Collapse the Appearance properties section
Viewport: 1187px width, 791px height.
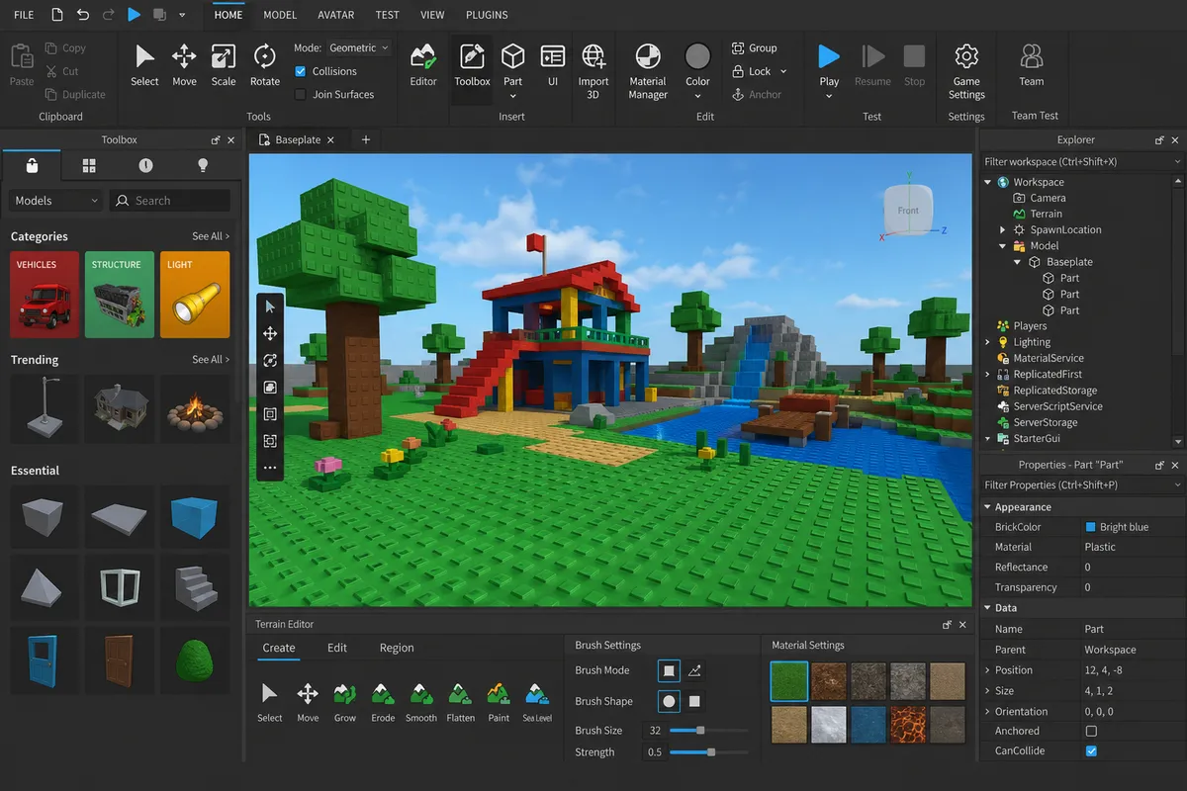tap(987, 507)
